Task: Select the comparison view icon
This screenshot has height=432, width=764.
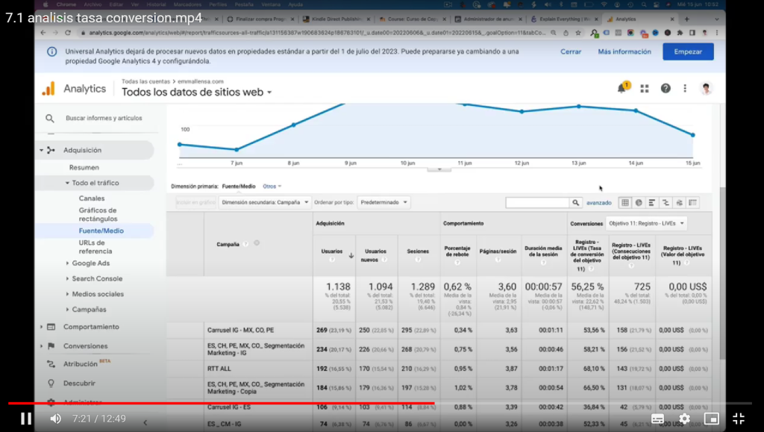Action: [666, 203]
